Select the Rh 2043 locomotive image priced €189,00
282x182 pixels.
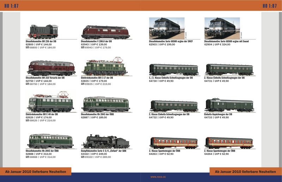(x=105, y=104)
